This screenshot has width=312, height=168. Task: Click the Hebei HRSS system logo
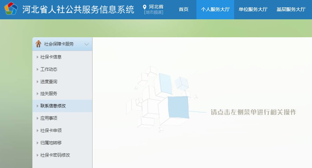11,9
